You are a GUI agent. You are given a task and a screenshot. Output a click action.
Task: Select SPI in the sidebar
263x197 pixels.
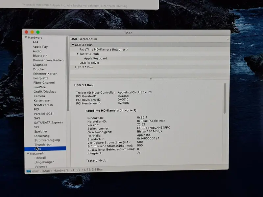[x=36, y=127]
